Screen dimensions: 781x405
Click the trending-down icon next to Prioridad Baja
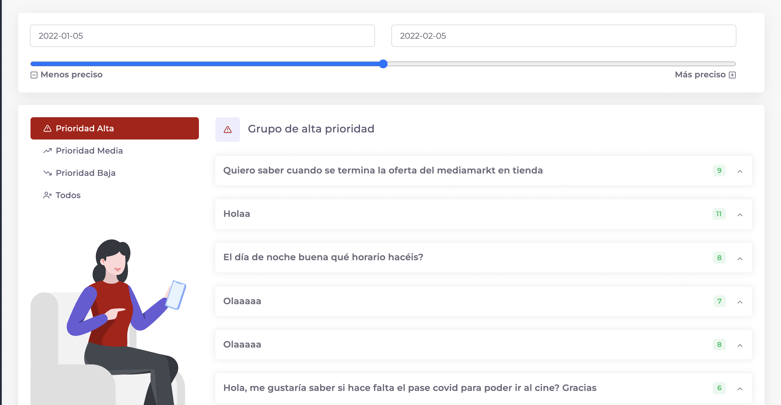tap(48, 173)
